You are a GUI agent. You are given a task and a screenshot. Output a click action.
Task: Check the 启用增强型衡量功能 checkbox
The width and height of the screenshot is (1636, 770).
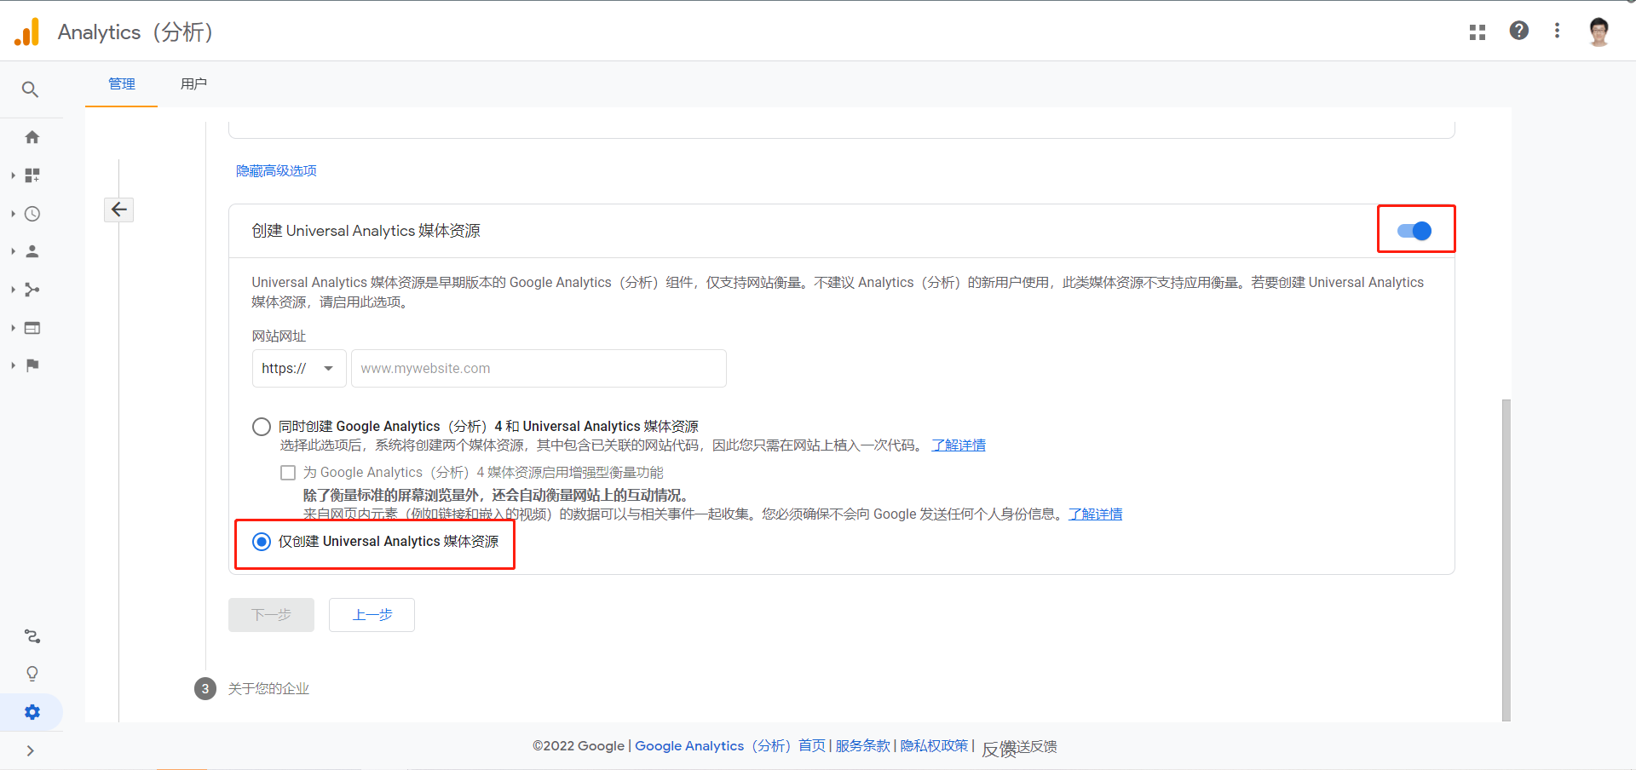[x=288, y=473]
